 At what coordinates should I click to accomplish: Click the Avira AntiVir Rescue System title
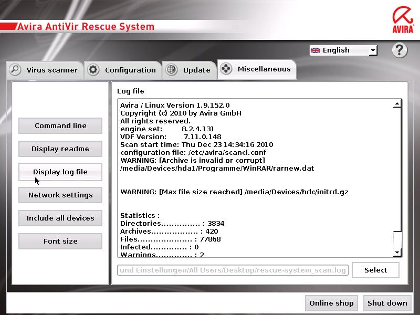[x=86, y=27]
